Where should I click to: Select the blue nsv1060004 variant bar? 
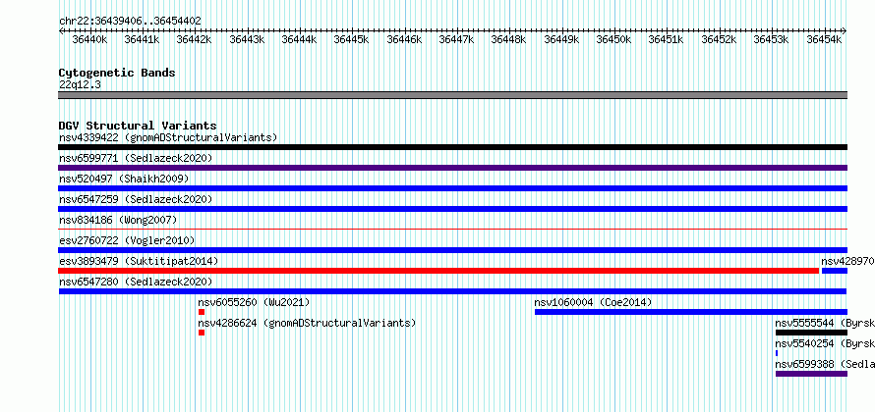coord(691,312)
